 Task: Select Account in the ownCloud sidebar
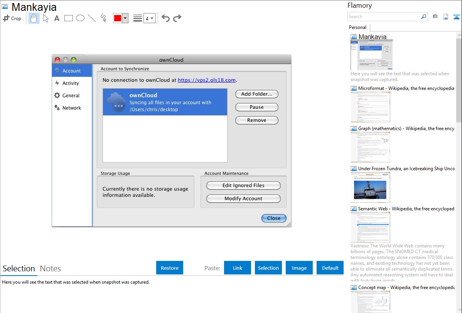72,71
